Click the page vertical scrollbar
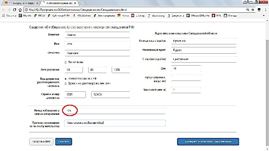Screen dimensions: 269x151 click(267, 92)
